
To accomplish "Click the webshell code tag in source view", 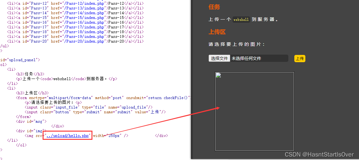I will (62, 79).
